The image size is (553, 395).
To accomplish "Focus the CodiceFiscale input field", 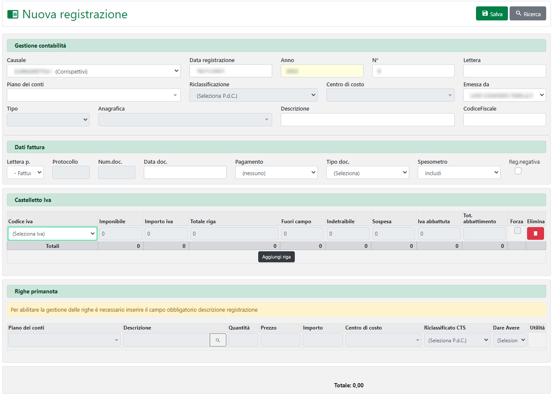I will [x=504, y=120].
